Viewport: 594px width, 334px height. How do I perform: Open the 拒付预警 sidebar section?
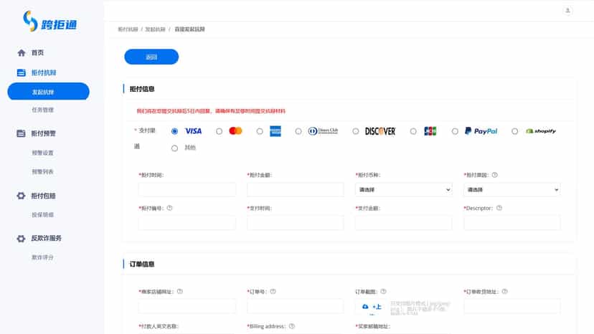coord(43,133)
